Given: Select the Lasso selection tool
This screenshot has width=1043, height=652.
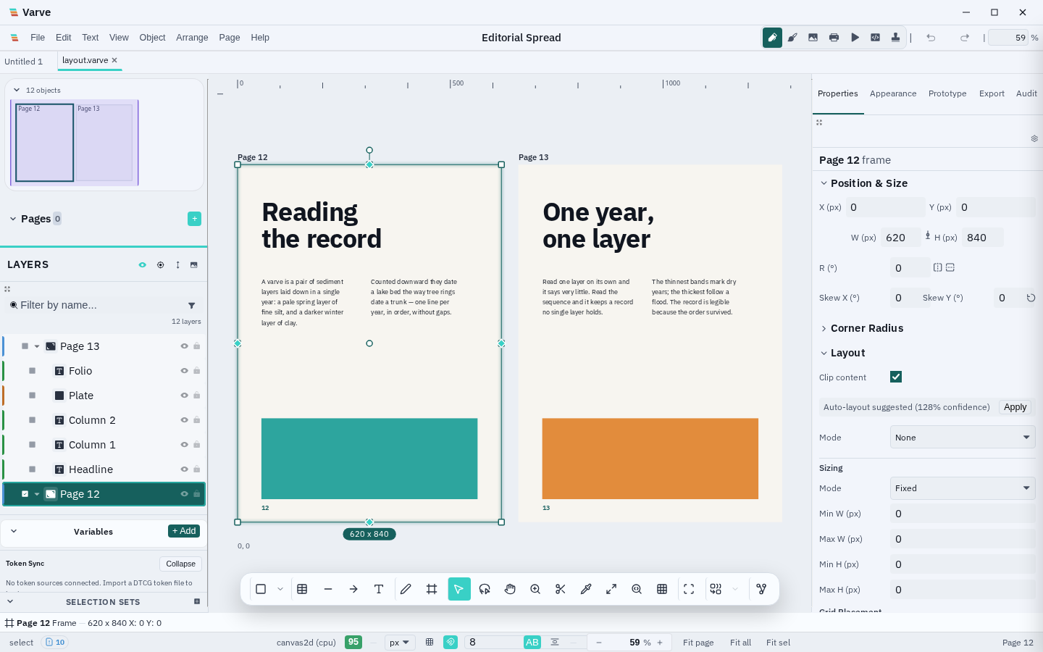Looking at the screenshot, I should click(485, 589).
